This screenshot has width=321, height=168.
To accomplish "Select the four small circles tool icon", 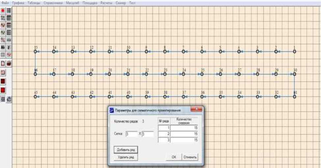I will tap(3, 18).
